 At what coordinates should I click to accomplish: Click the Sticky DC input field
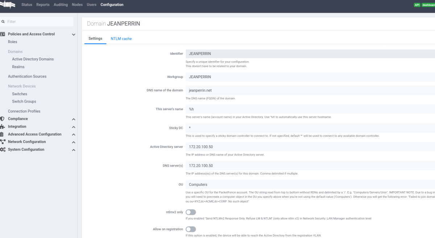point(310,128)
